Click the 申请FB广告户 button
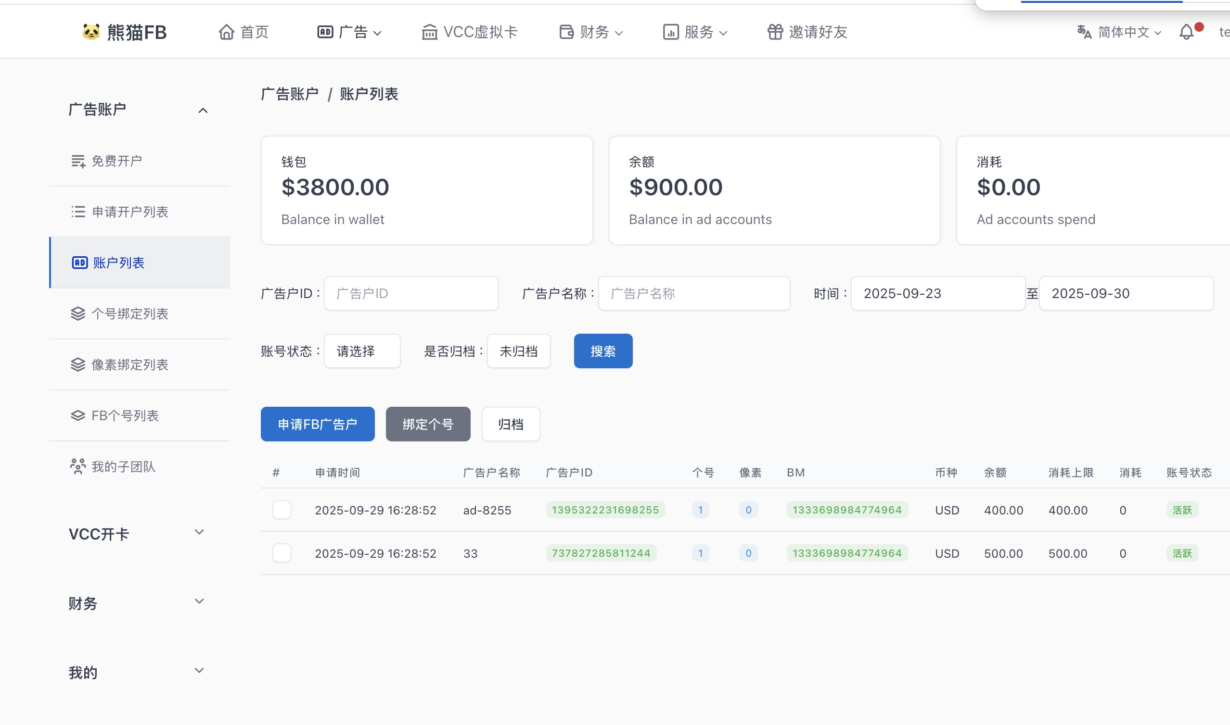Screen dimensions: 1230x725 pos(317,424)
